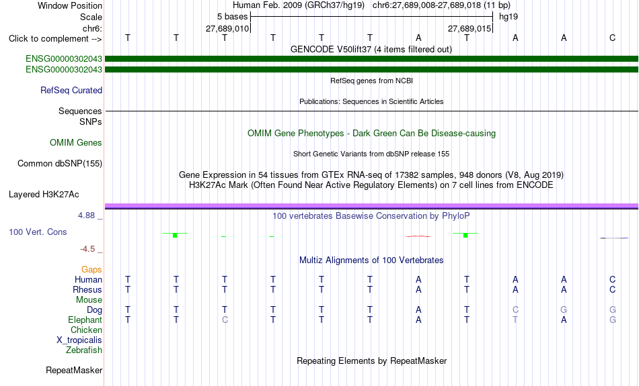Screen dimensions: 639x386
Task: Click the Sequences track label
Action: [x=80, y=111]
